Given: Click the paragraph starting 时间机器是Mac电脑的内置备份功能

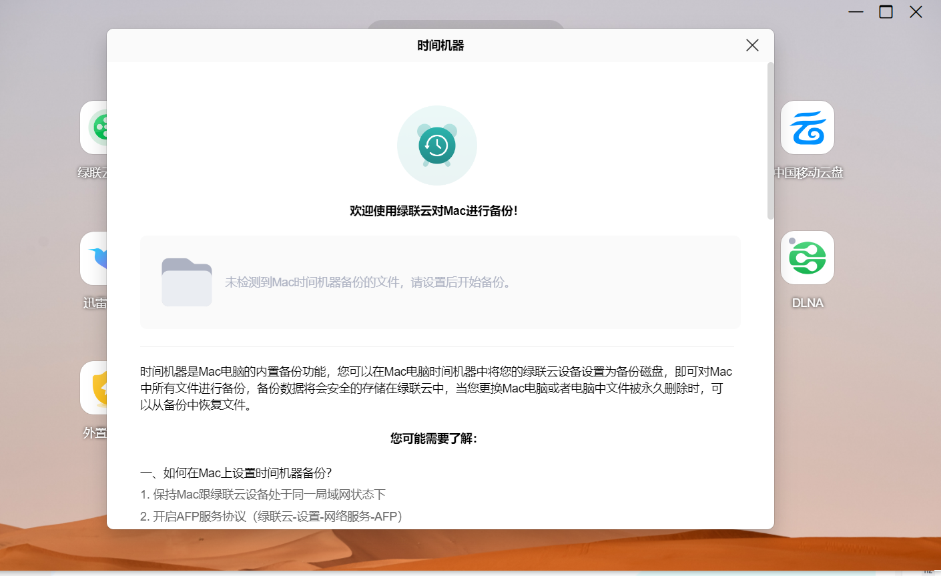Looking at the screenshot, I should pyautogui.click(x=436, y=388).
